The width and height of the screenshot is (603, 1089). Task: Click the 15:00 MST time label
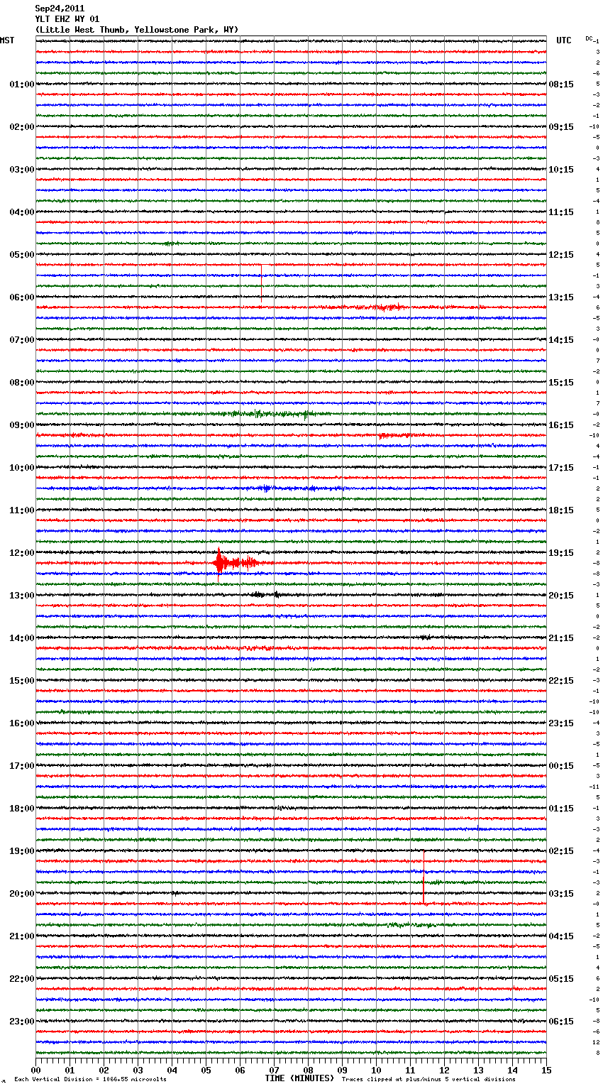point(22,681)
